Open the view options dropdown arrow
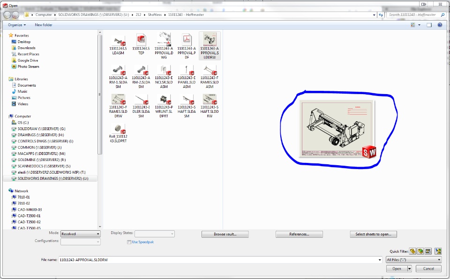The image size is (450, 279). [x=419, y=25]
